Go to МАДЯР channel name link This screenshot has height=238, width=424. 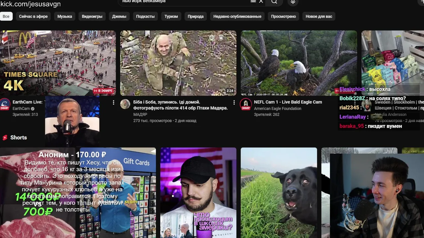click(x=140, y=114)
